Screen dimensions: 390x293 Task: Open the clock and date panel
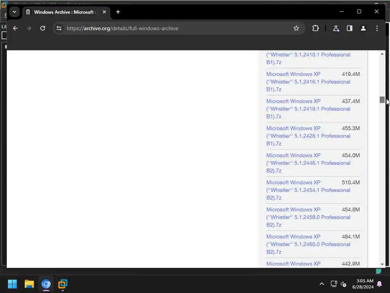[363, 284]
